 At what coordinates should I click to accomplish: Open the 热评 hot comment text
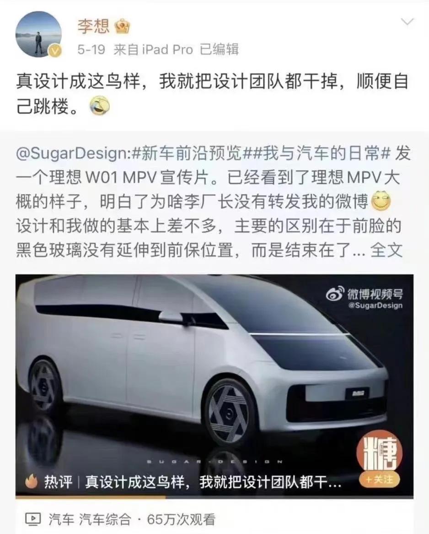coord(213,482)
